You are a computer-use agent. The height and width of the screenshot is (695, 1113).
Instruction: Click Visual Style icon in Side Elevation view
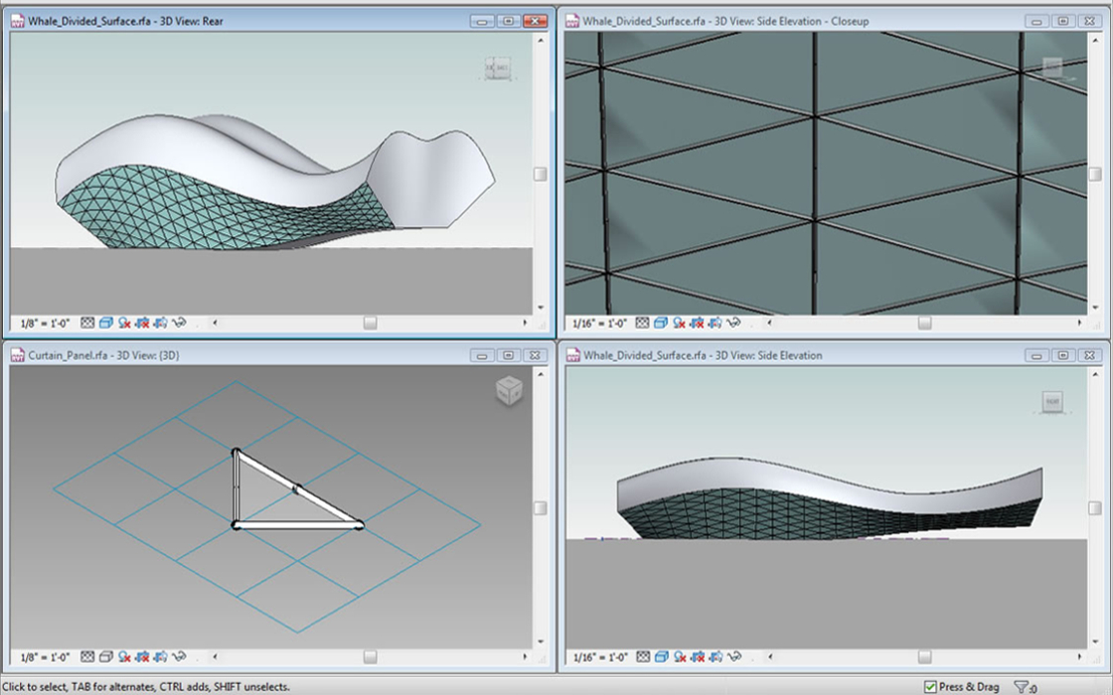coord(661,657)
